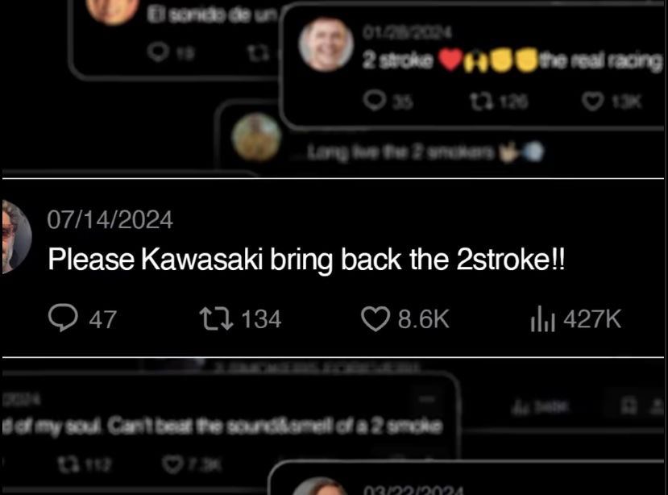Like the 'sound&smell of a 2 smoke' tweet

[172, 464]
